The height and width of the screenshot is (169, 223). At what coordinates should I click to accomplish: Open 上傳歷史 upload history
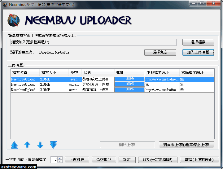click(x=77, y=160)
